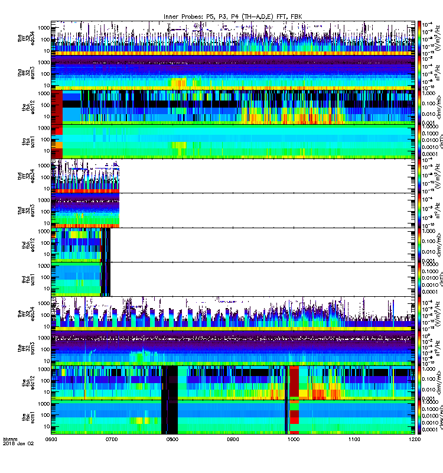This screenshot has height=473, width=443.
Task: Click the black data gap in the fbk scm1
Action: [170, 417]
